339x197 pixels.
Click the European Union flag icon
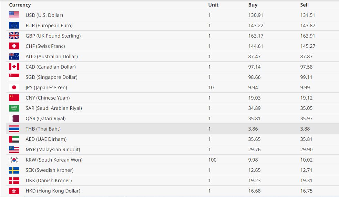pos(14,25)
